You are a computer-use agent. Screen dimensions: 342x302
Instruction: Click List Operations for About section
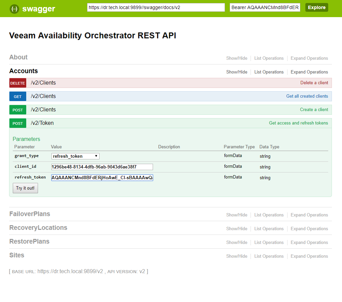(269, 58)
